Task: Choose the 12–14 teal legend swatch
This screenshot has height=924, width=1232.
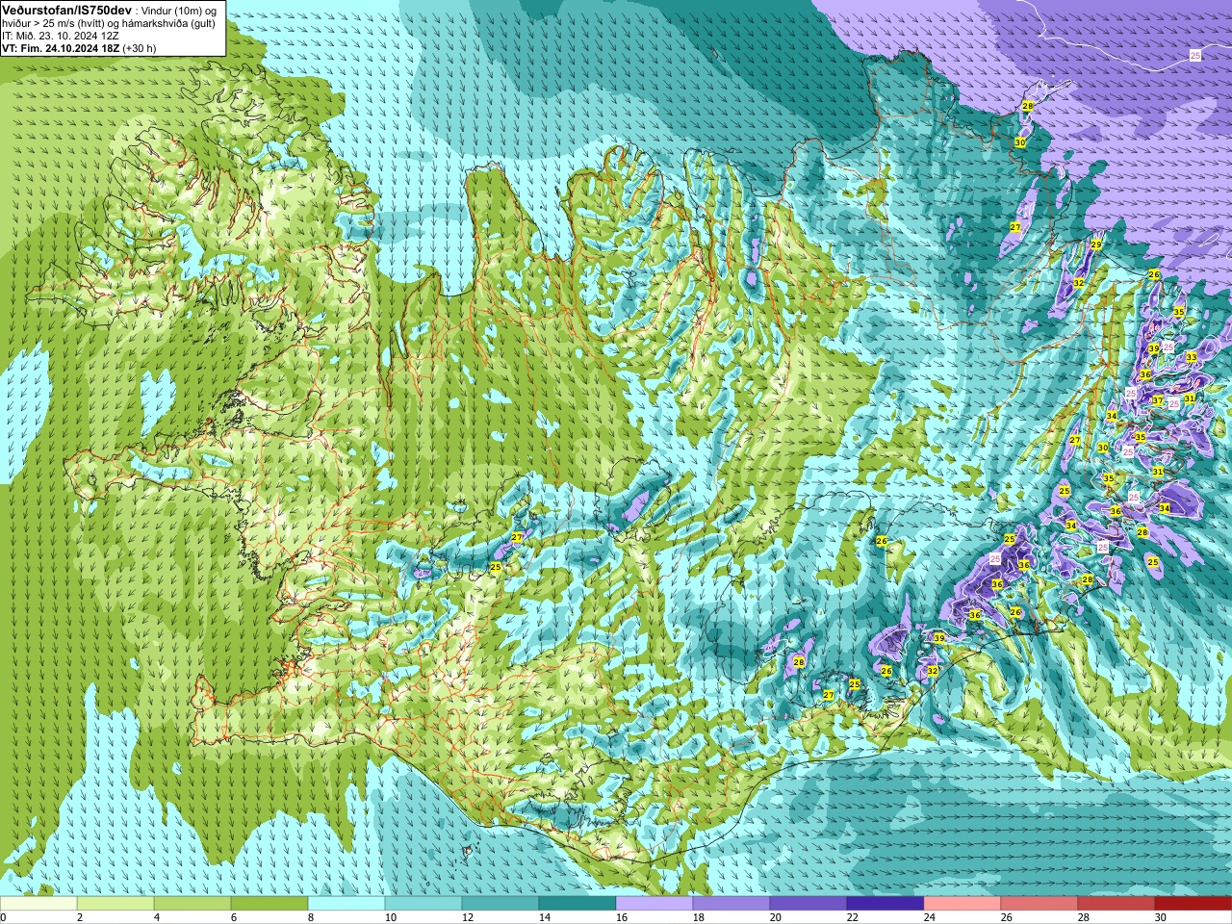Action: 500,904
